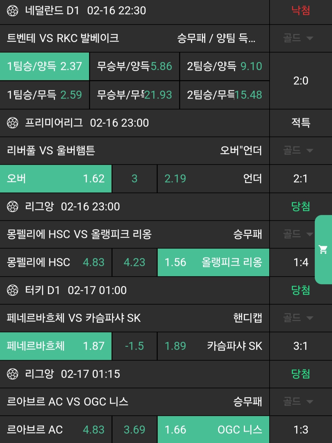Expand 골드 dropdown for 리버풀 match
The width and height of the screenshot is (332, 443).
click(x=298, y=151)
